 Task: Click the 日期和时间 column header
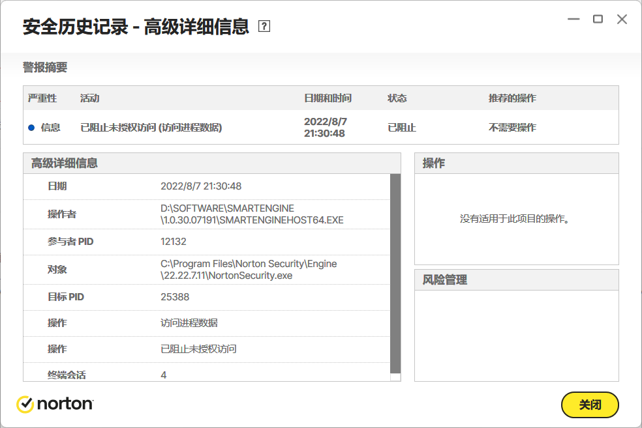328,98
